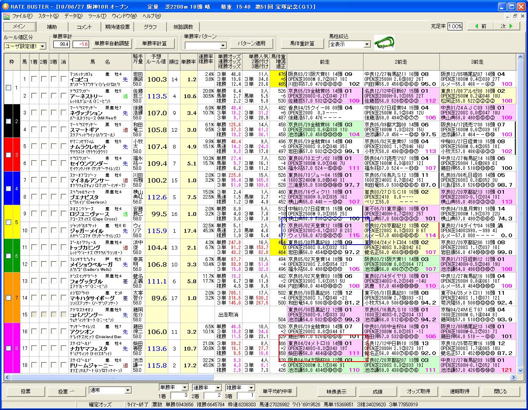Go to the next race with the 次 button
Screen dimensions: 528x410
(507, 26)
